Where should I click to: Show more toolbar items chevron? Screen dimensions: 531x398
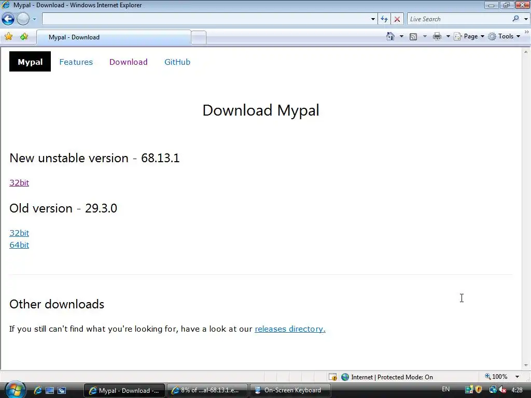point(527,32)
